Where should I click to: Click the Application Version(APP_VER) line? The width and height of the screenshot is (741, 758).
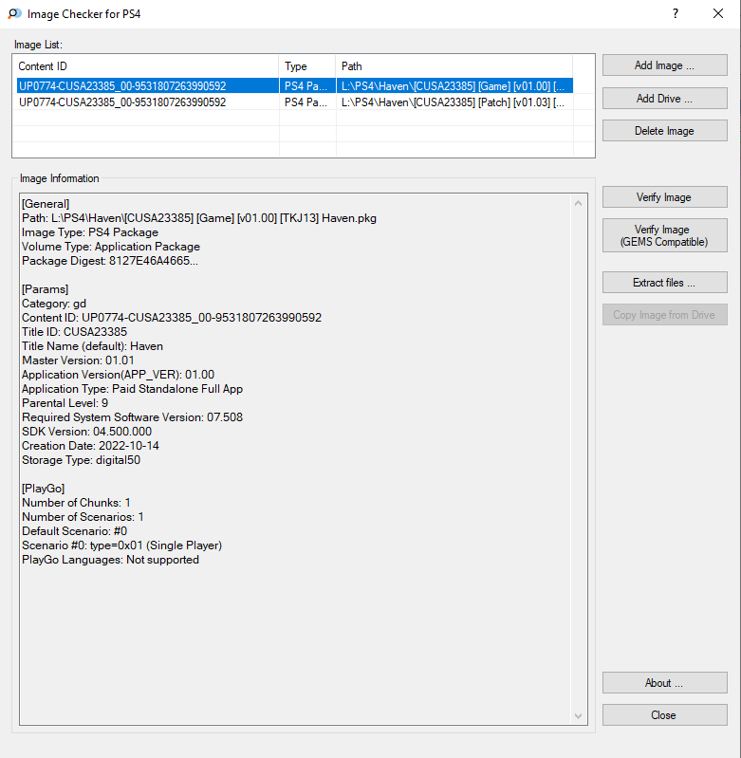[x=118, y=375]
